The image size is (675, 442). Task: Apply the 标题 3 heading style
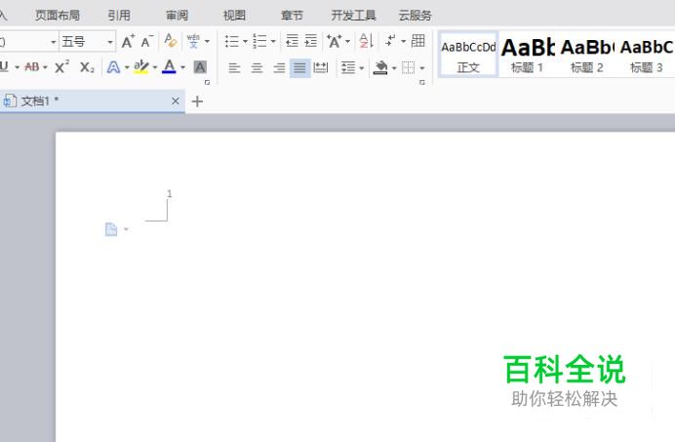[647, 55]
